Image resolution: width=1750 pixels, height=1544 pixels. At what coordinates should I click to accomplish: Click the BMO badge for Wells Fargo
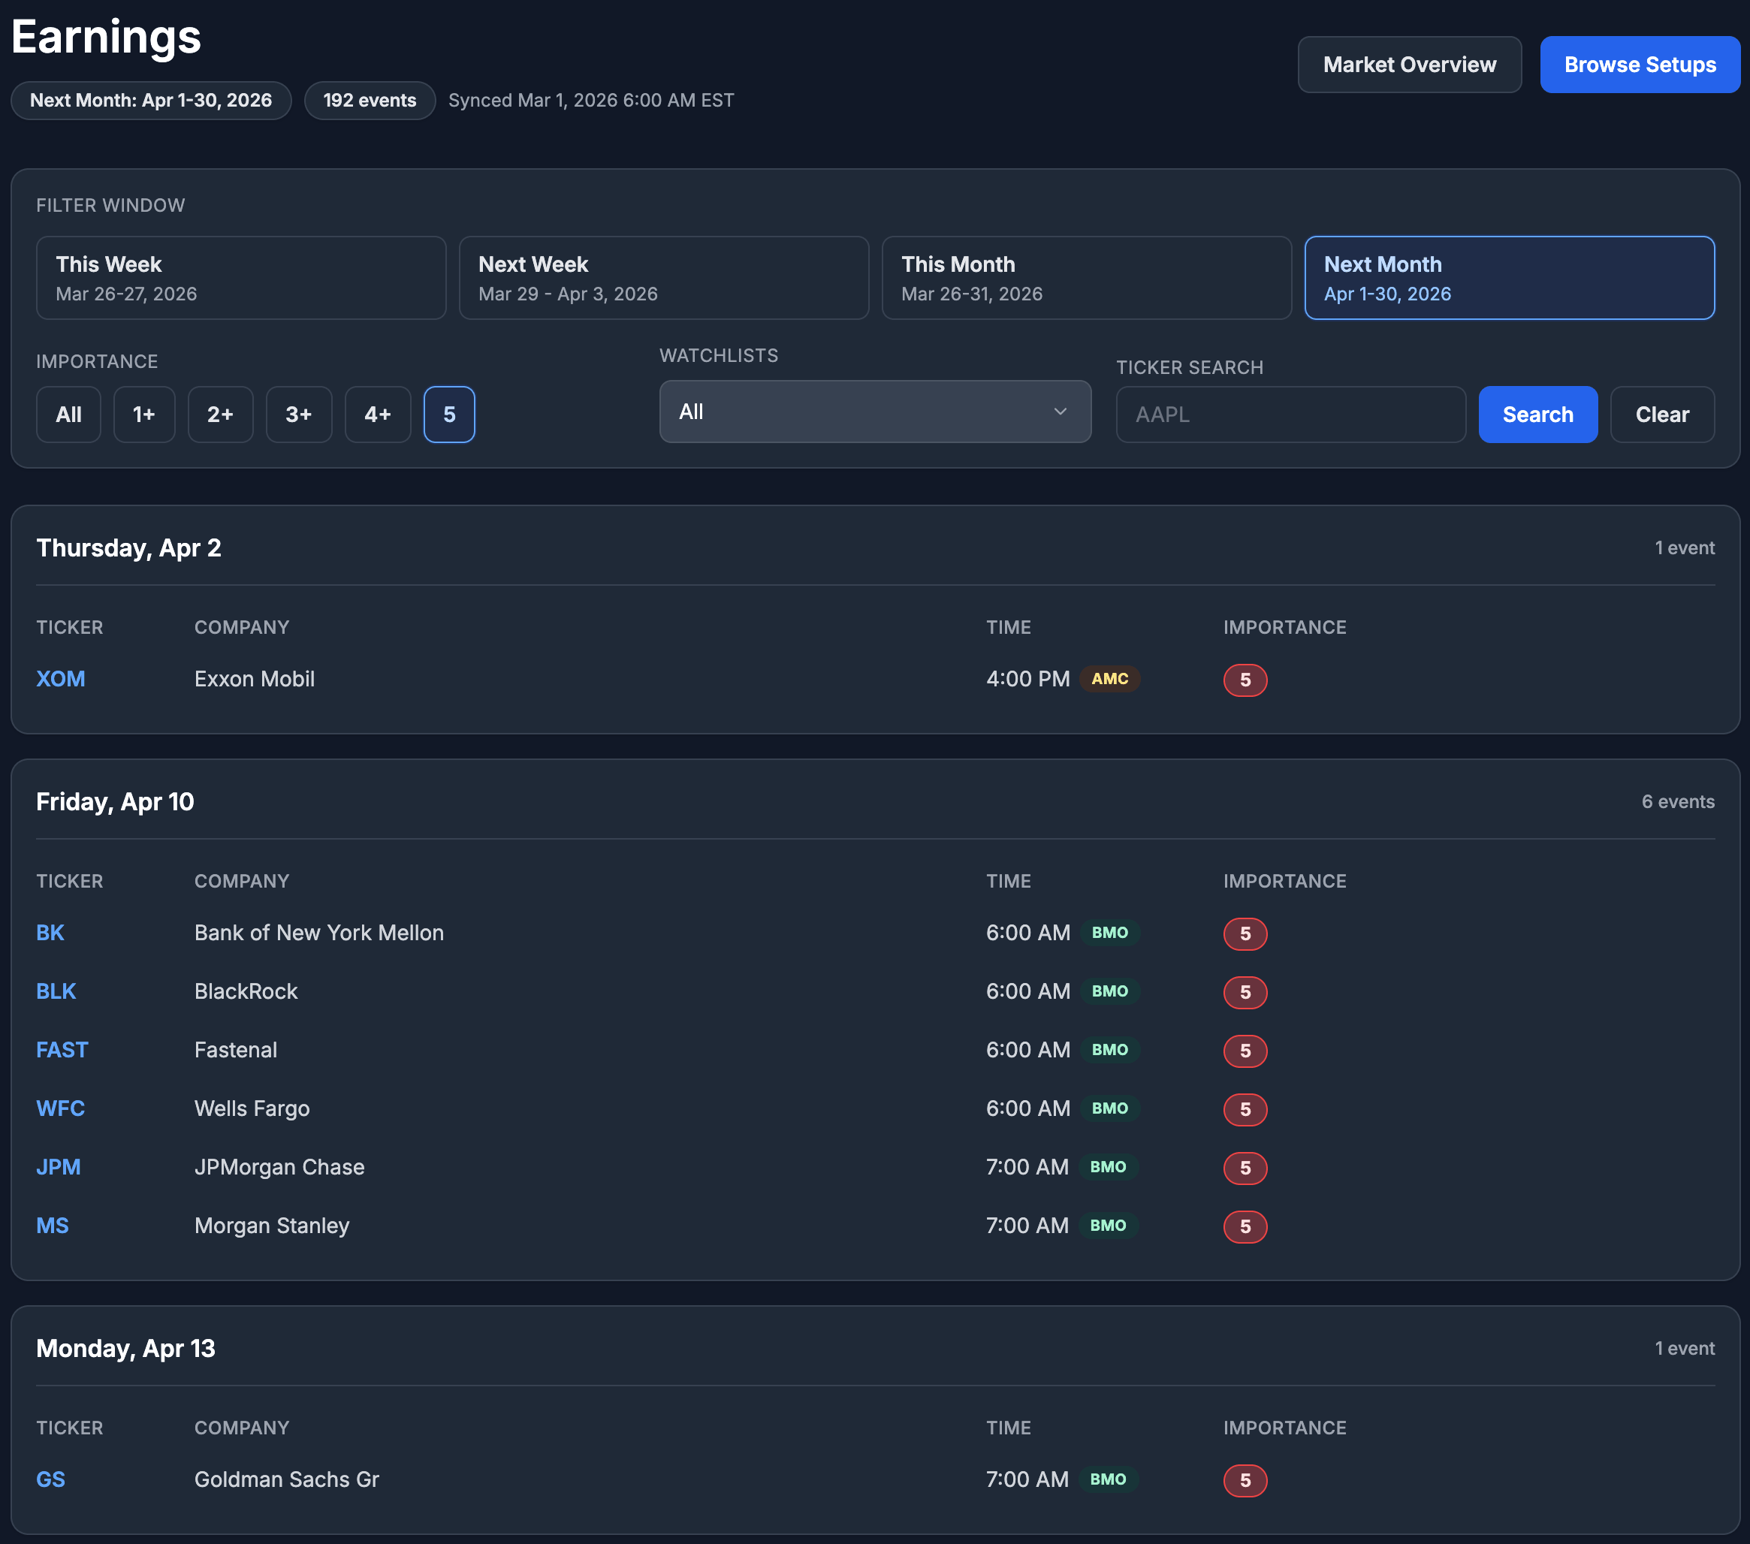(x=1109, y=1109)
